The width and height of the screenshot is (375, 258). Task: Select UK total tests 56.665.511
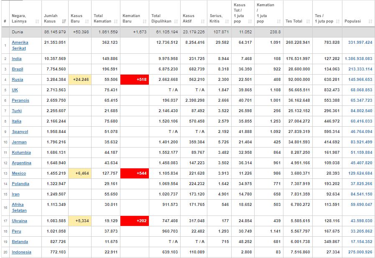tap(299, 90)
